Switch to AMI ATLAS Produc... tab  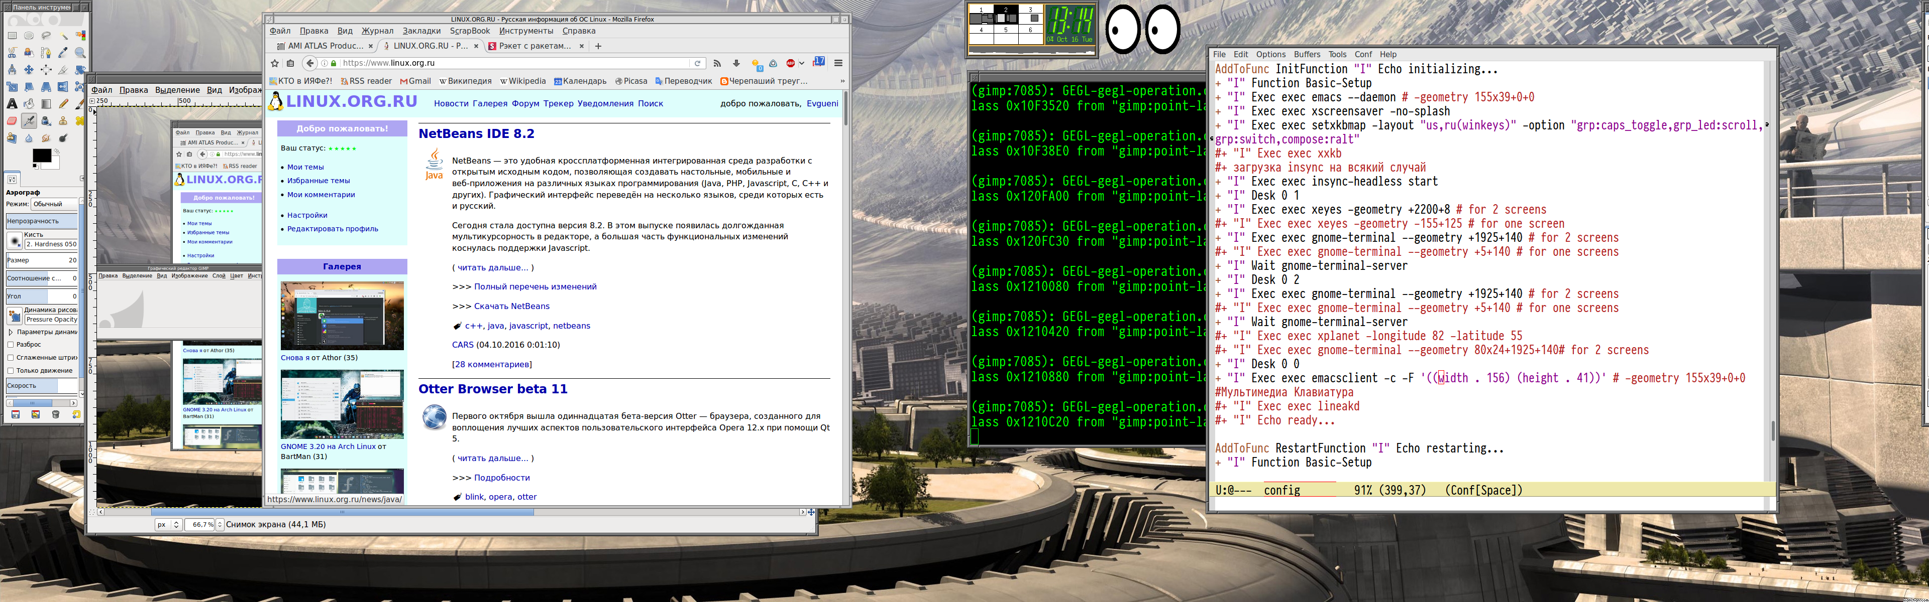324,46
